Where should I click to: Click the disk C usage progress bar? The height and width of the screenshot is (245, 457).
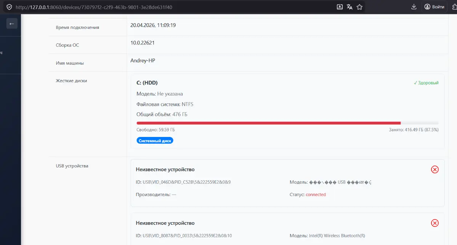click(x=287, y=123)
